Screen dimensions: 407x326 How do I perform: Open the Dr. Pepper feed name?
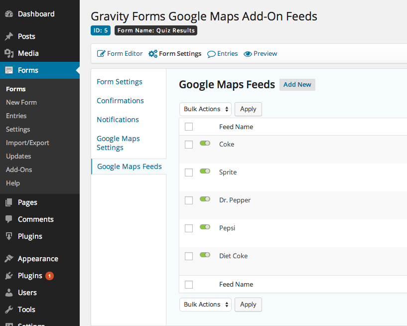(235, 200)
